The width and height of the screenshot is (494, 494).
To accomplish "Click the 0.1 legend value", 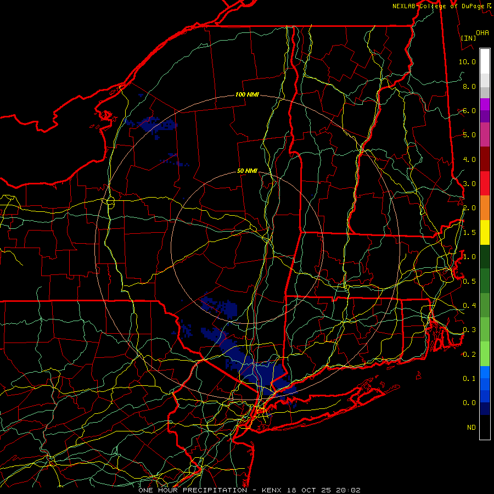I will click(x=469, y=379).
